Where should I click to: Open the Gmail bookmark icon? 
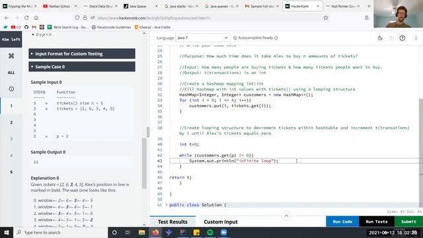[34, 27]
